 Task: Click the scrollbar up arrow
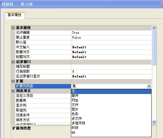click(154, 28)
